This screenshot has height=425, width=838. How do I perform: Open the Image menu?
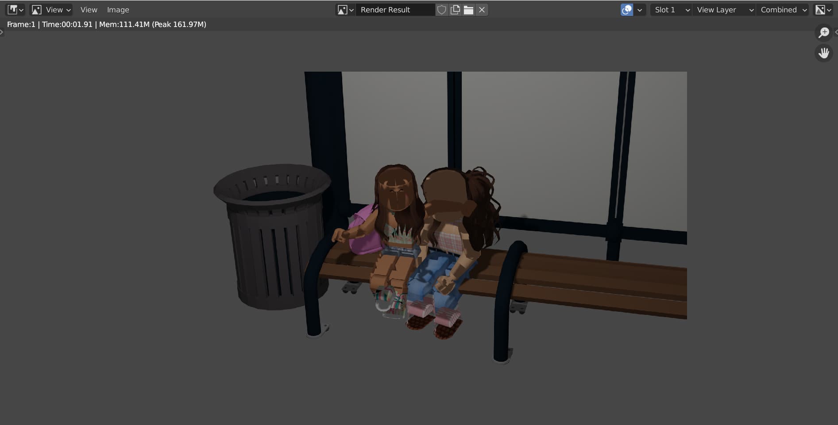tap(118, 10)
